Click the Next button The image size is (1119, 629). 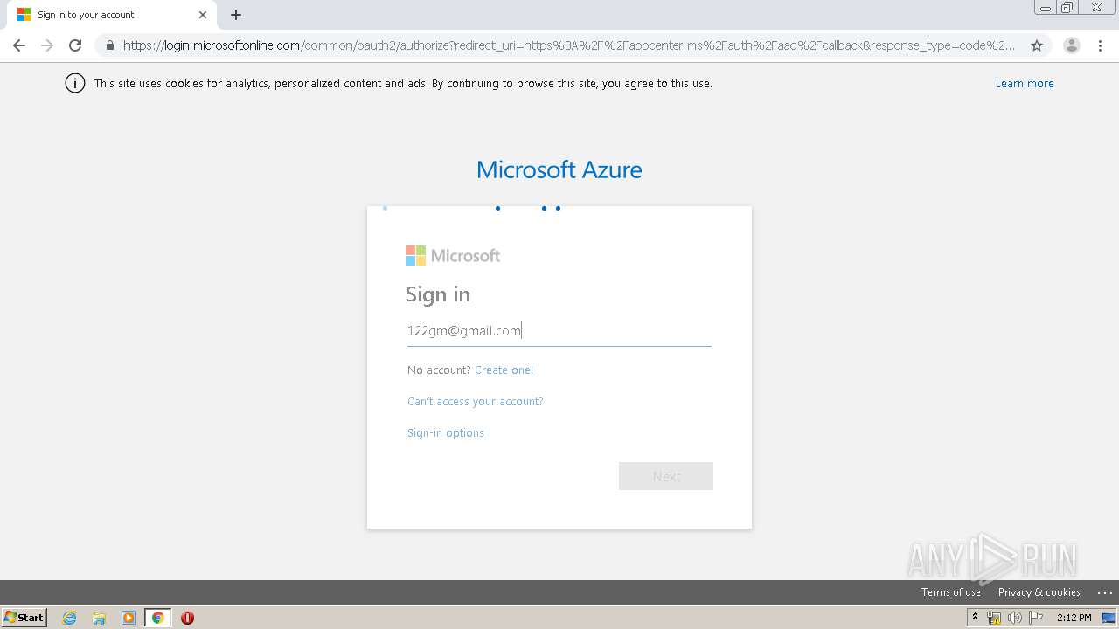click(x=666, y=476)
